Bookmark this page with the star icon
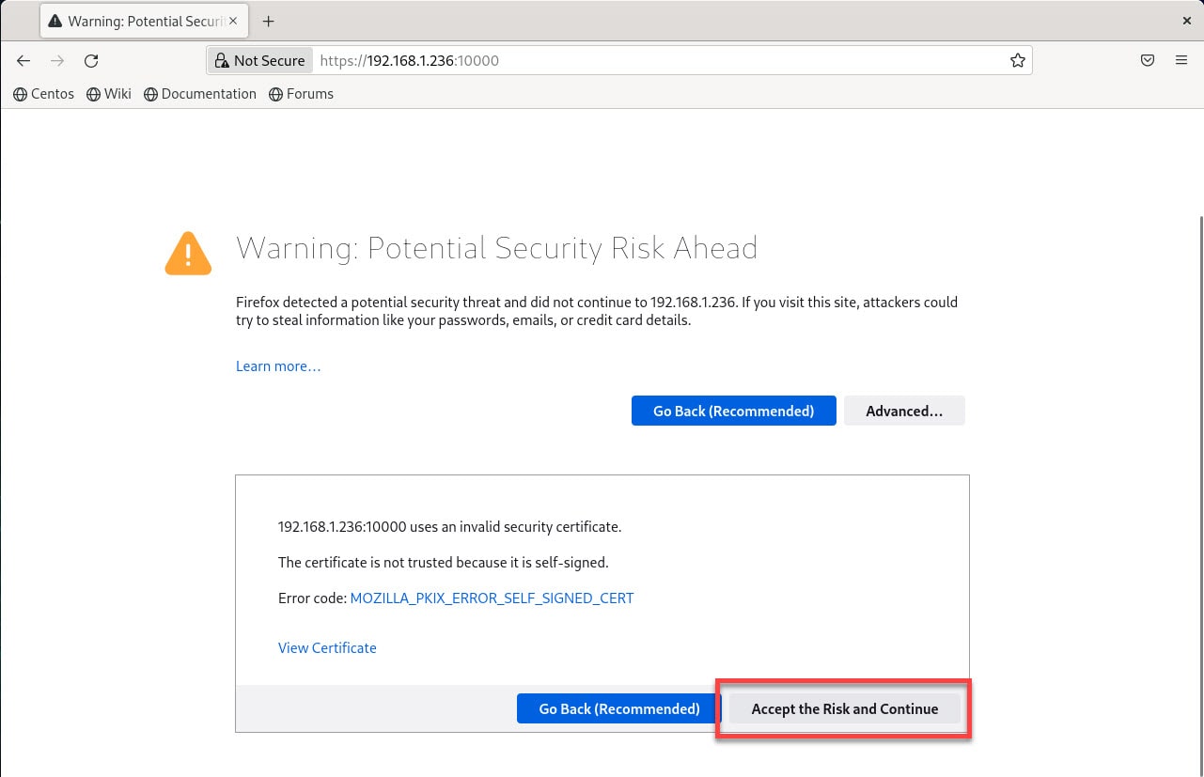The image size is (1204, 777). pyautogui.click(x=1017, y=60)
